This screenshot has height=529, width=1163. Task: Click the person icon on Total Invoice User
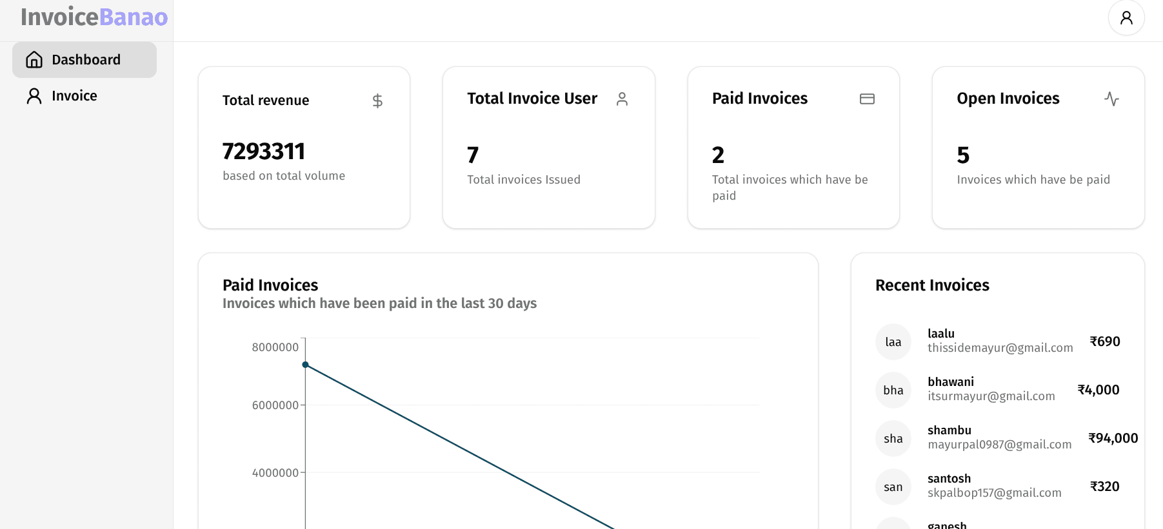click(x=622, y=99)
